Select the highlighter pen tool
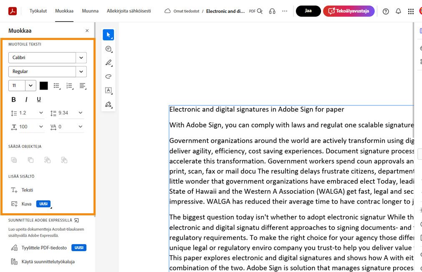The image size is (422, 272). [109, 63]
